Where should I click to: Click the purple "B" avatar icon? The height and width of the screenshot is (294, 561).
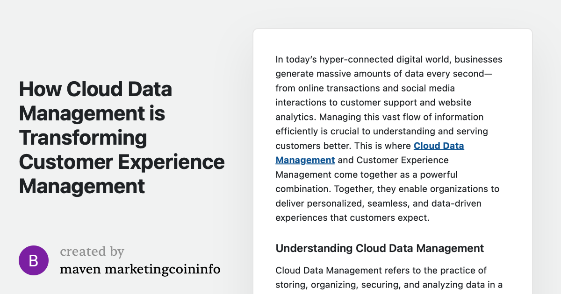[x=34, y=260]
